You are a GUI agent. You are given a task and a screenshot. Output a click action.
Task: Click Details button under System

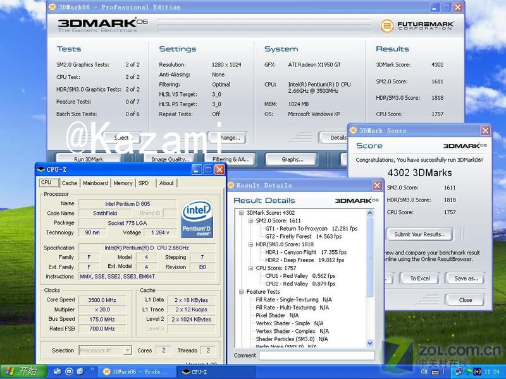click(x=333, y=138)
